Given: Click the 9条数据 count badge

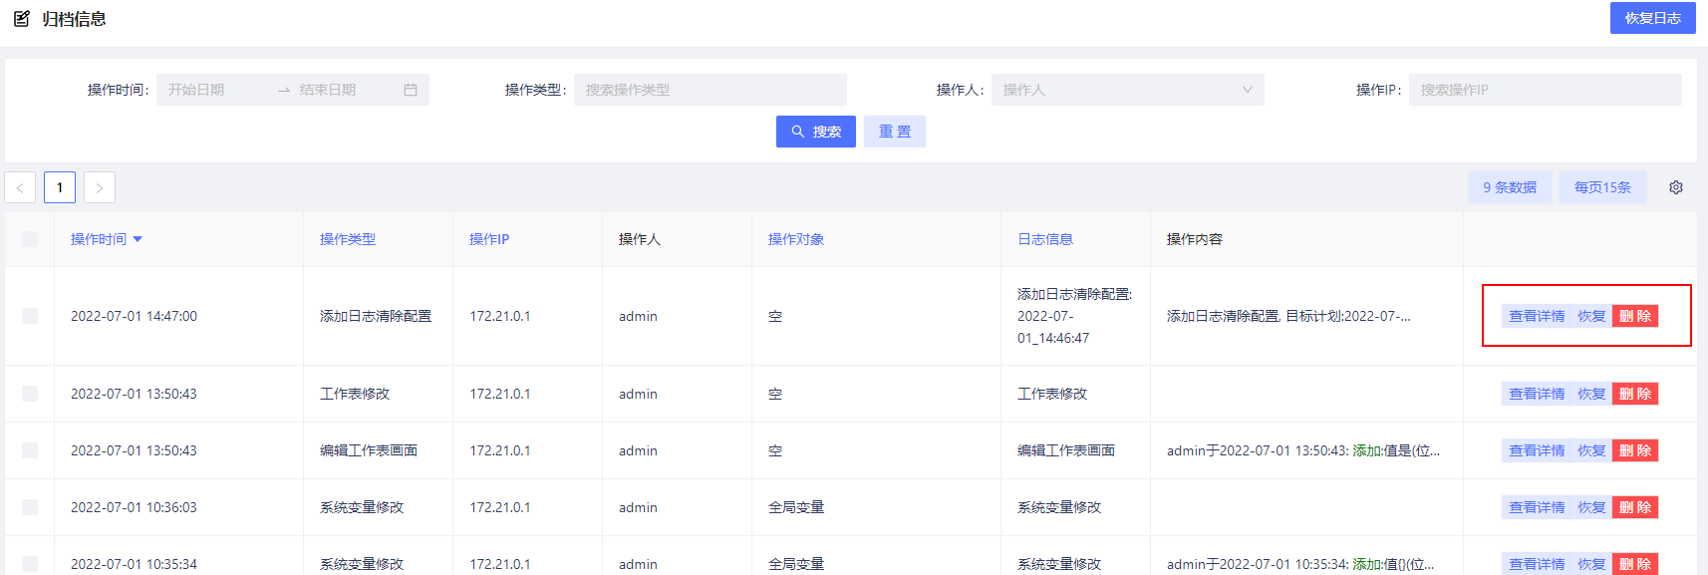Looking at the screenshot, I should coord(1510,187).
